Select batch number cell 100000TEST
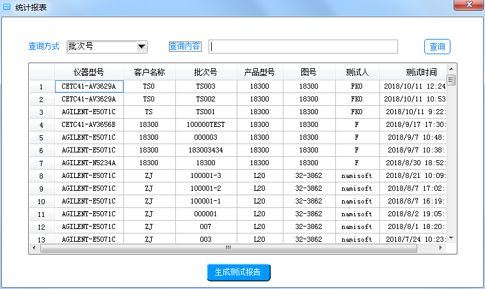The height and width of the screenshot is (289, 485). [x=206, y=124]
